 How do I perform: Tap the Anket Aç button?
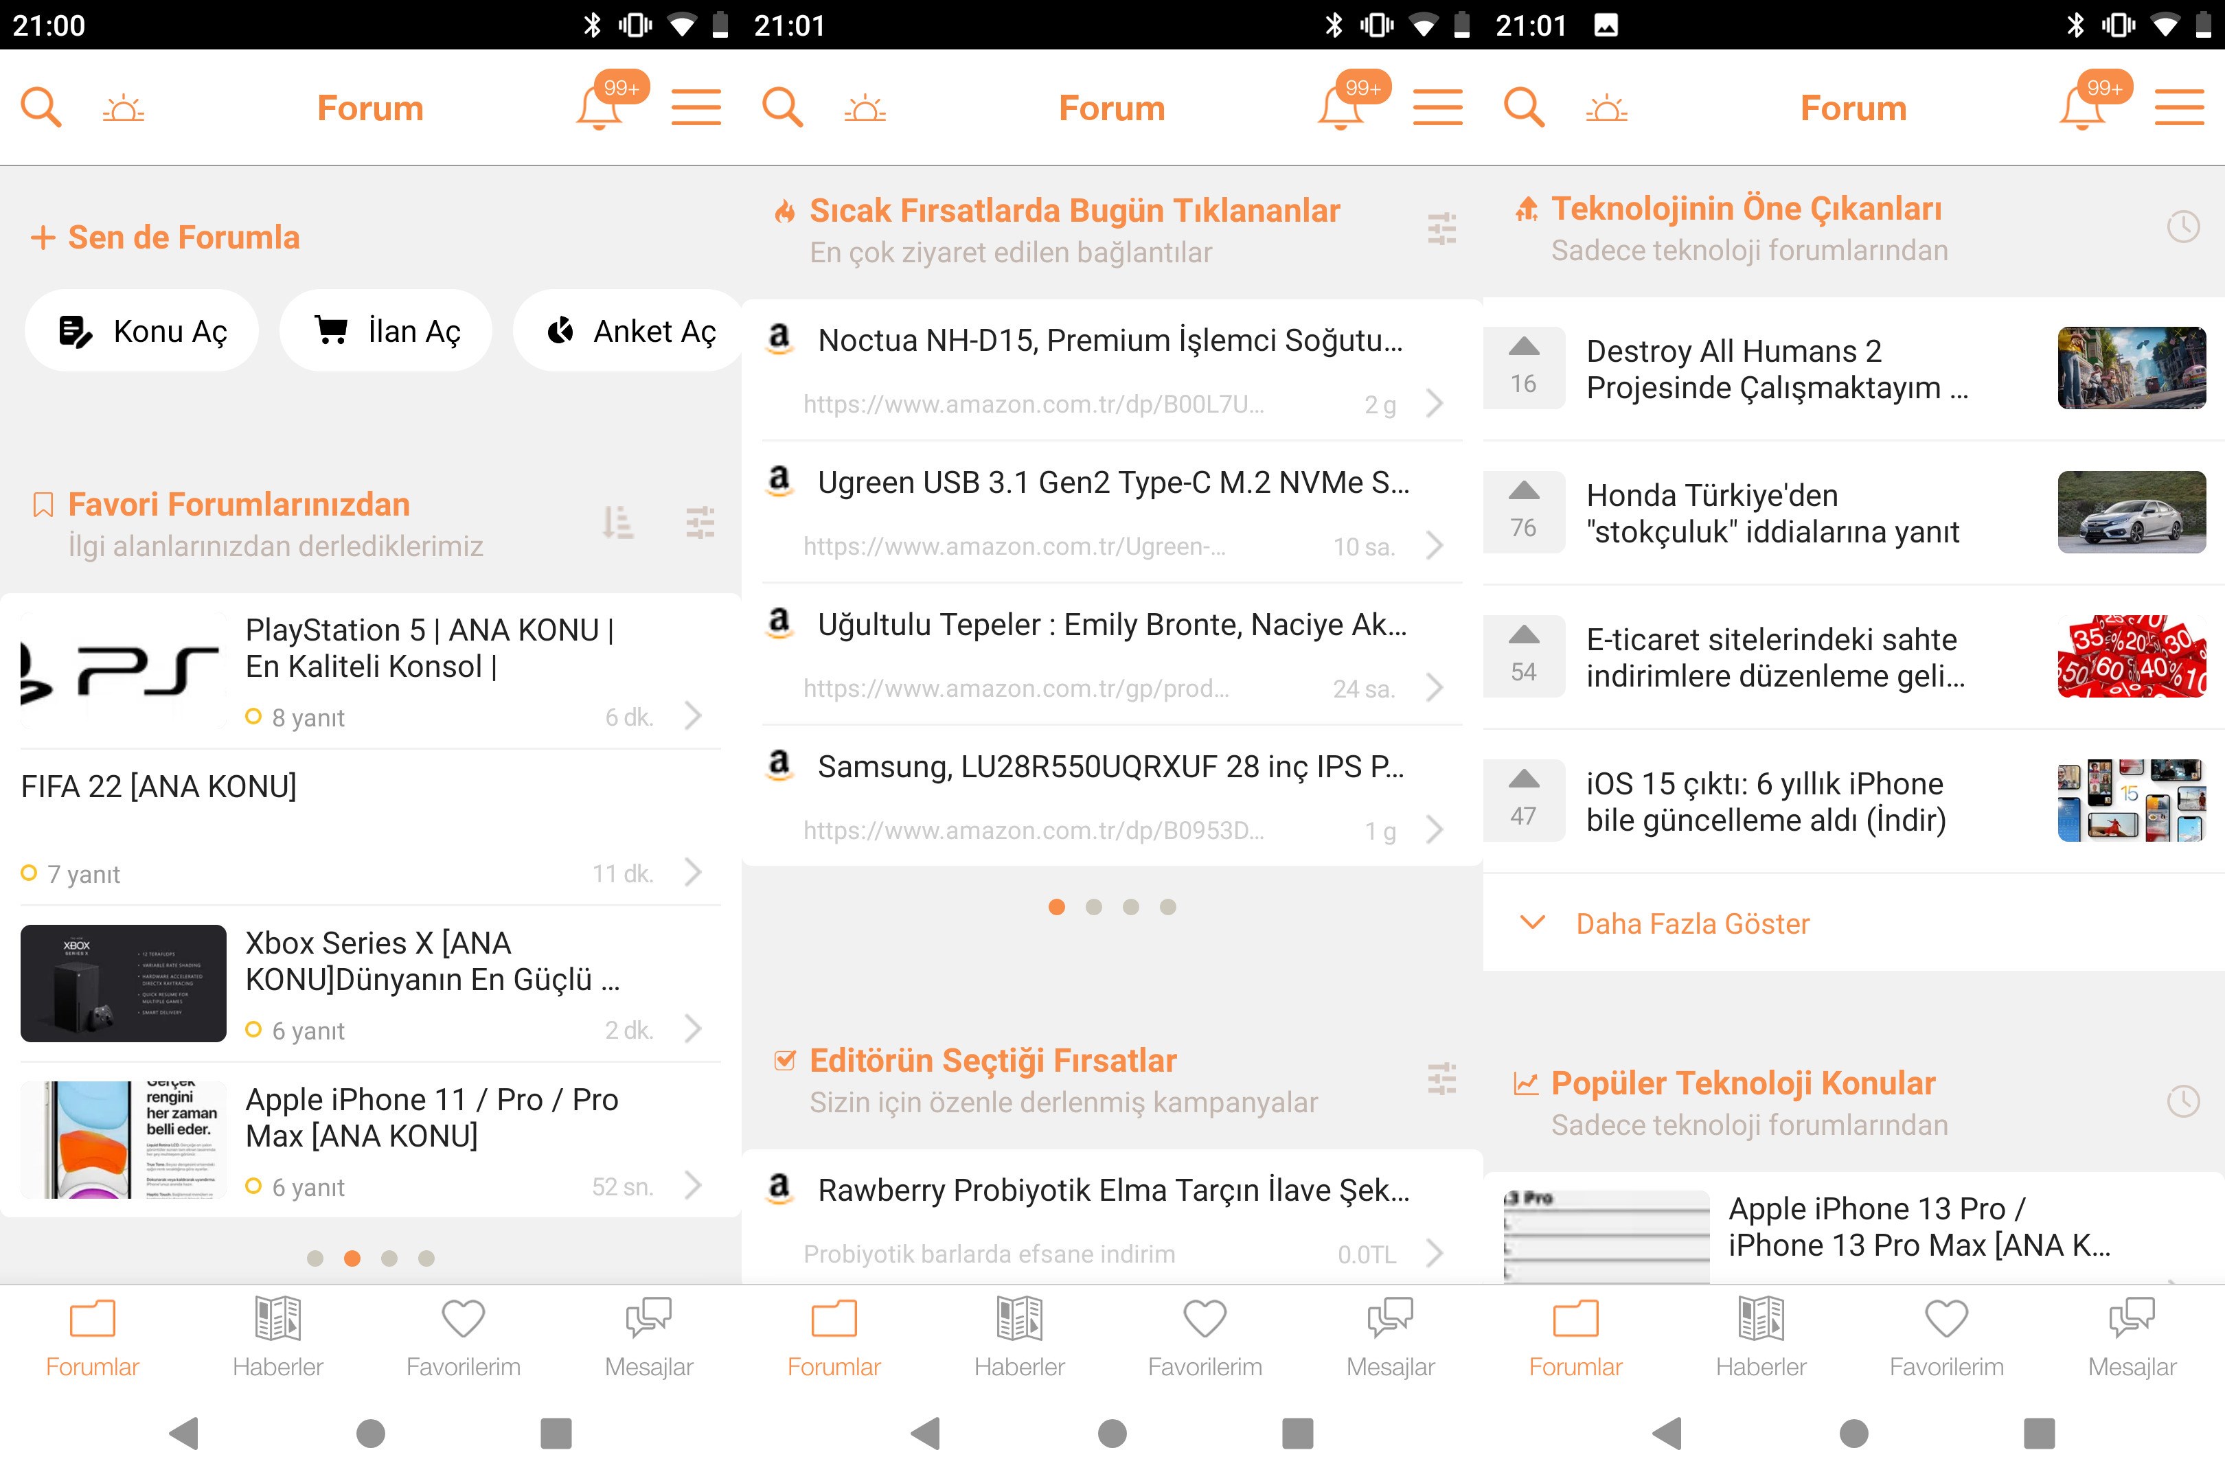click(x=628, y=331)
